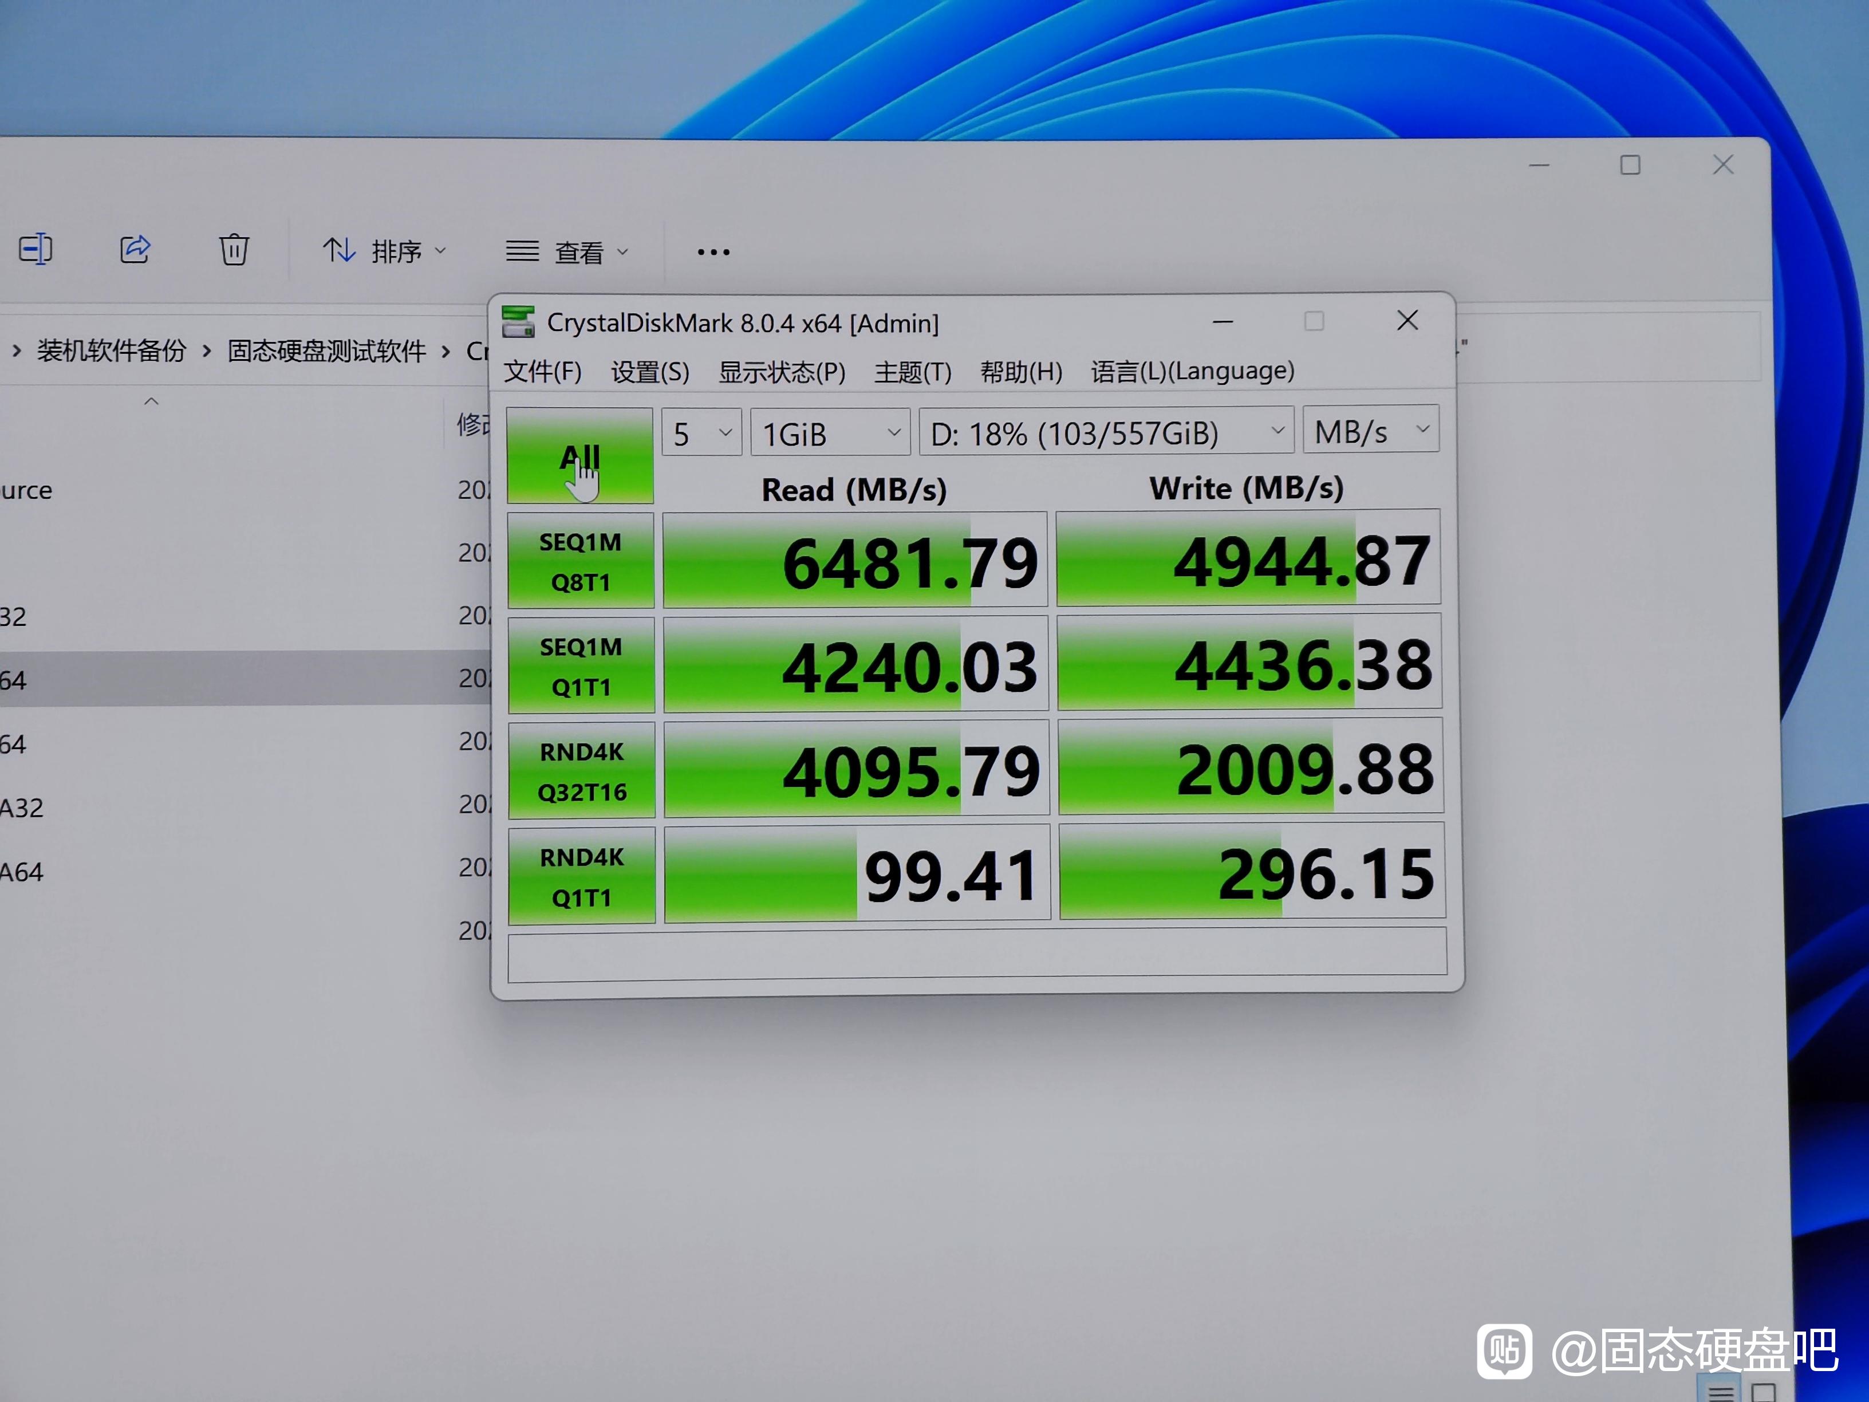
Task: Expand chevron after 装机软件备份 breadcrumb
Action: [x=206, y=350]
